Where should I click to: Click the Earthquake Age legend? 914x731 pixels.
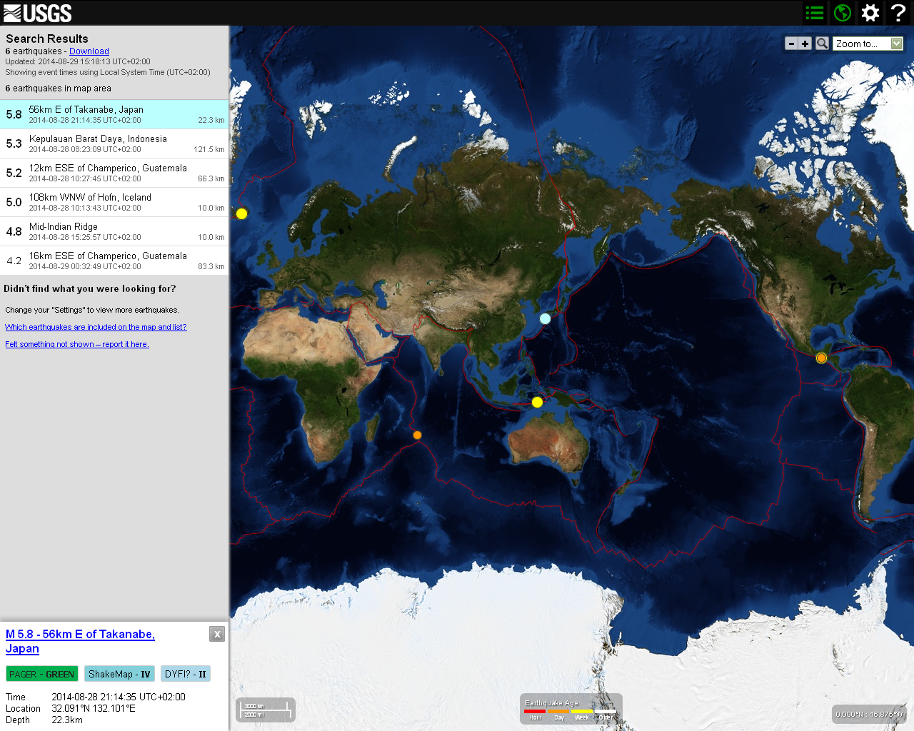point(571,710)
